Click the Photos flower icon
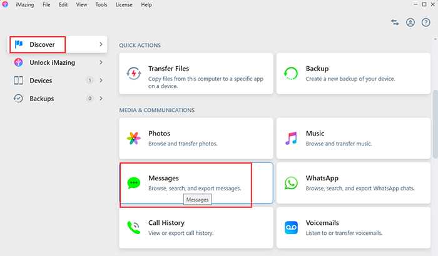 (134, 139)
